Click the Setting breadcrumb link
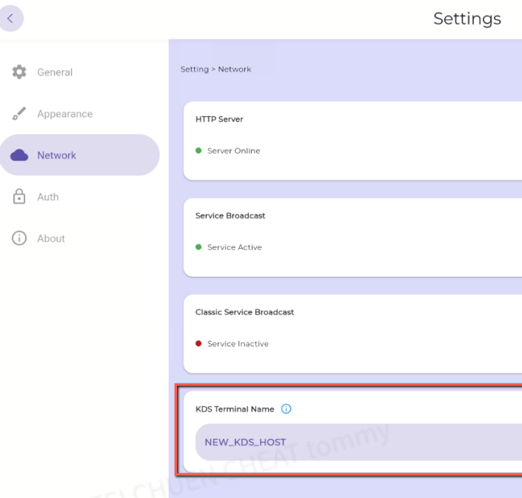The image size is (522, 498). [x=194, y=70]
